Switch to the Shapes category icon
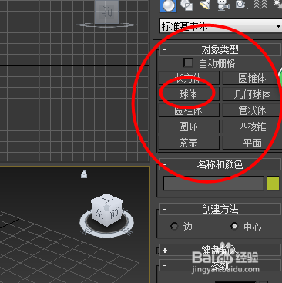Image resolution: width=282 pixels, height=283 pixels. tap(186, 5)
